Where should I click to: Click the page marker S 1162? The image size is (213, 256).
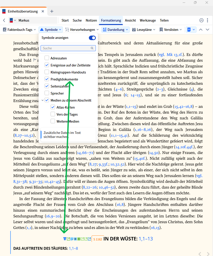coord(98,239)
